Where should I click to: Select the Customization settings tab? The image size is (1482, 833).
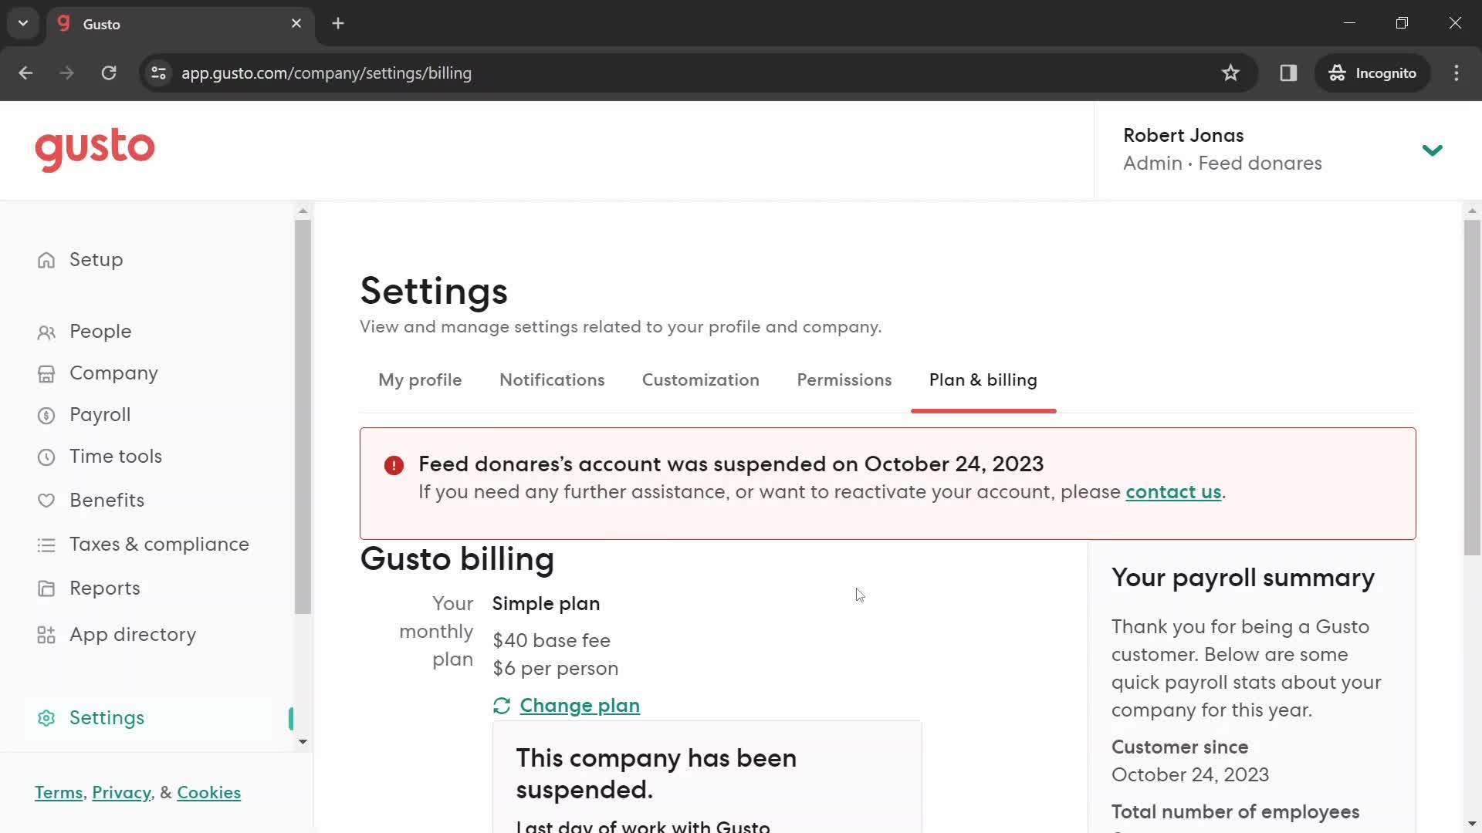tap(700, 379)
